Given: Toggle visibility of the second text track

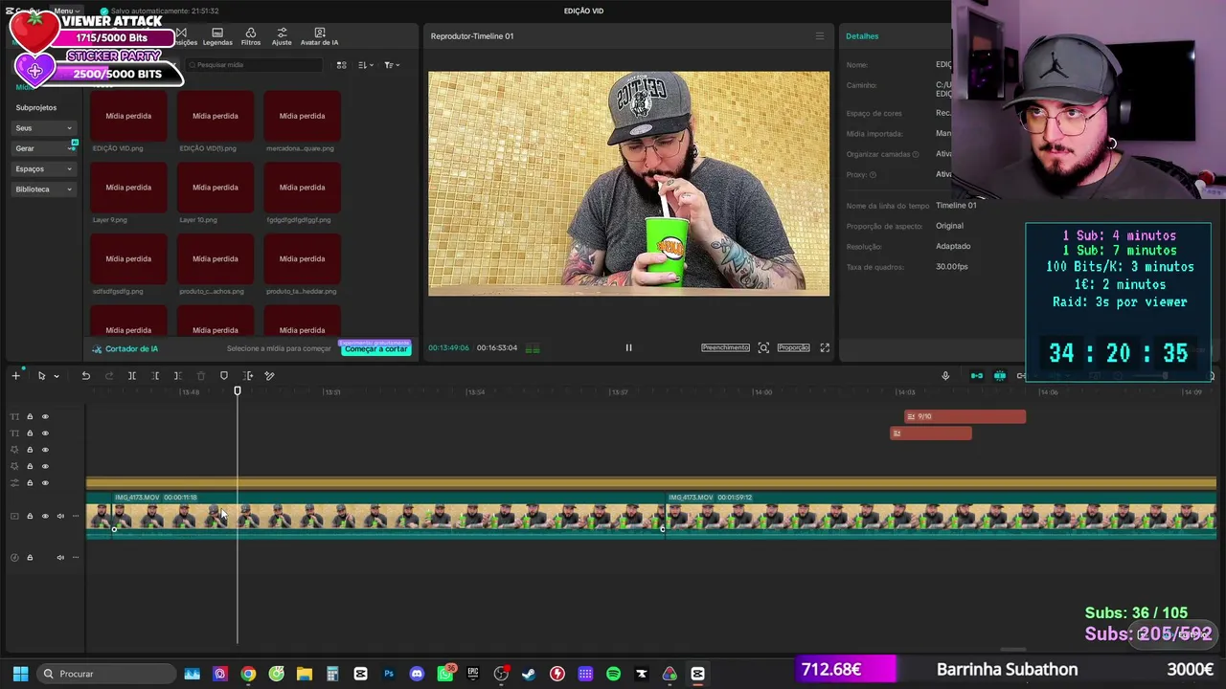Looking at the screenshot, I should [x=45, y=433].
